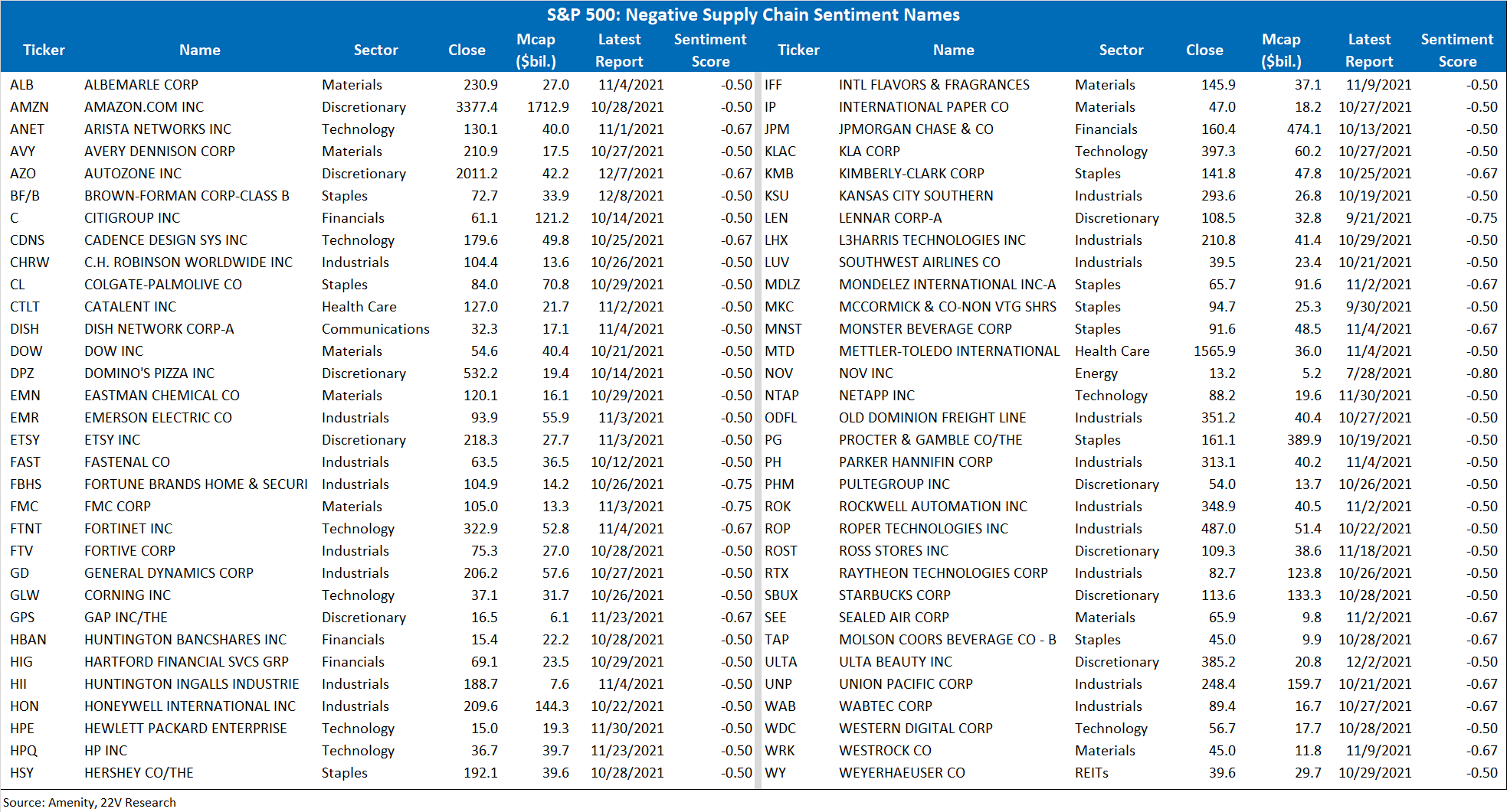Select ULTA BEAUTY INC cell

[895, 662]
